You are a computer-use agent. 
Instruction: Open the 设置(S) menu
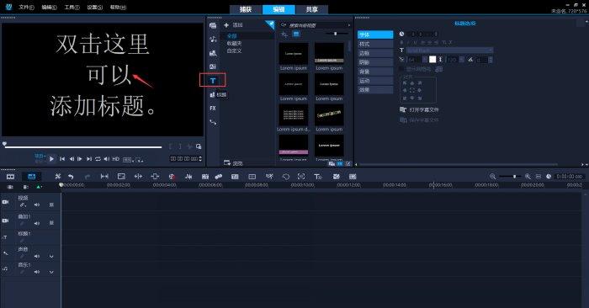[x=94, y=7]
